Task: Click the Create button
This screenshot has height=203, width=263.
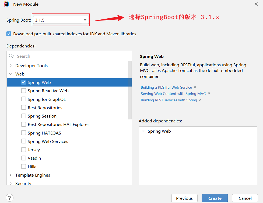Action: click(215, 198)
